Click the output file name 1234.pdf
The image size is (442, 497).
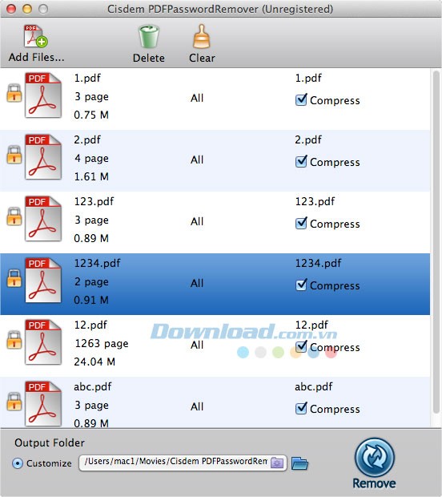pos(318,263)
